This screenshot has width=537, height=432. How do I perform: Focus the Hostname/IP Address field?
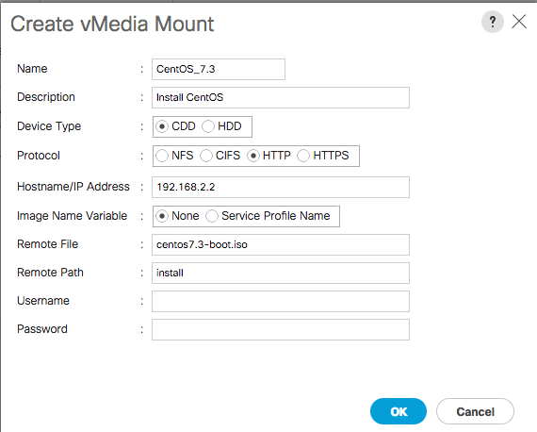click(281, 187)
